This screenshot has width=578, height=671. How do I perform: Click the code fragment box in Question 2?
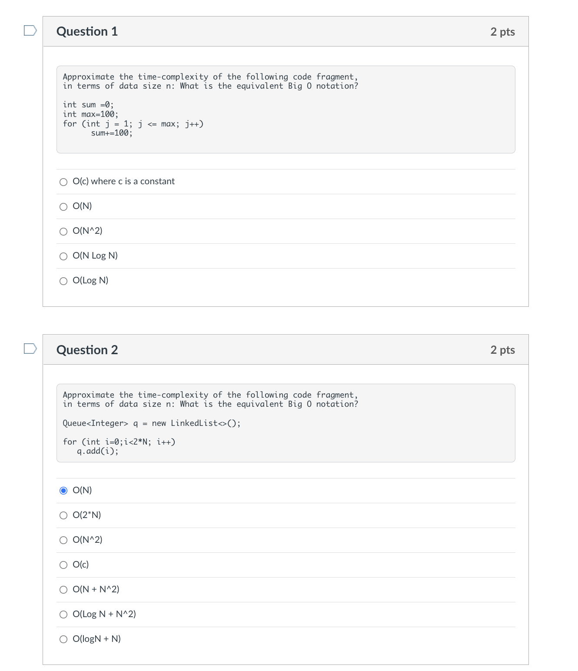[x=286, y=423]
